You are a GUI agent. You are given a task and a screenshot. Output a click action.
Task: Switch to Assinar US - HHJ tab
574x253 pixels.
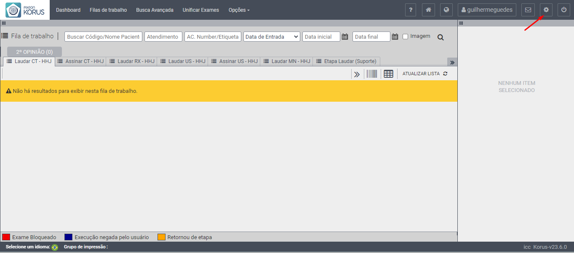coord(234,61)
